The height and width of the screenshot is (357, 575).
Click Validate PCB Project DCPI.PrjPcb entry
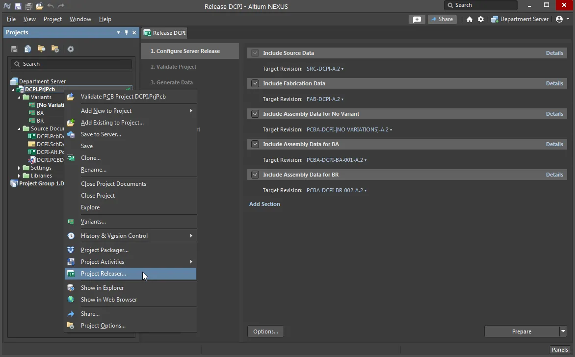click(x=131, y=97)
